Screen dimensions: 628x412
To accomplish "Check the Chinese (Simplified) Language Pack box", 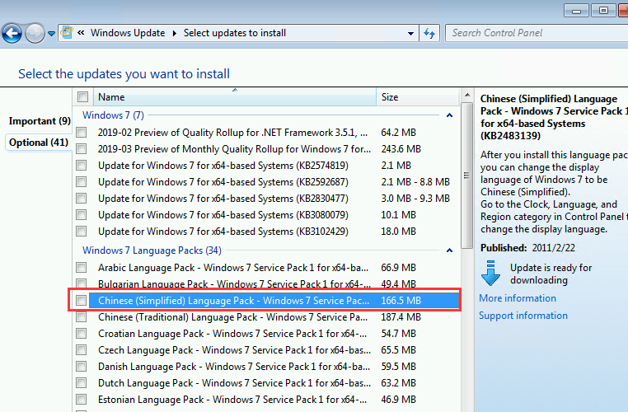I will tap(81, 301).
